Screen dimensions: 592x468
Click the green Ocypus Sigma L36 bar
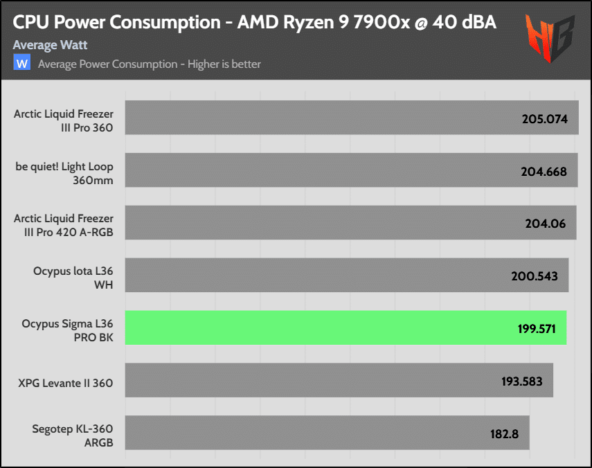(x=319, y=327)
